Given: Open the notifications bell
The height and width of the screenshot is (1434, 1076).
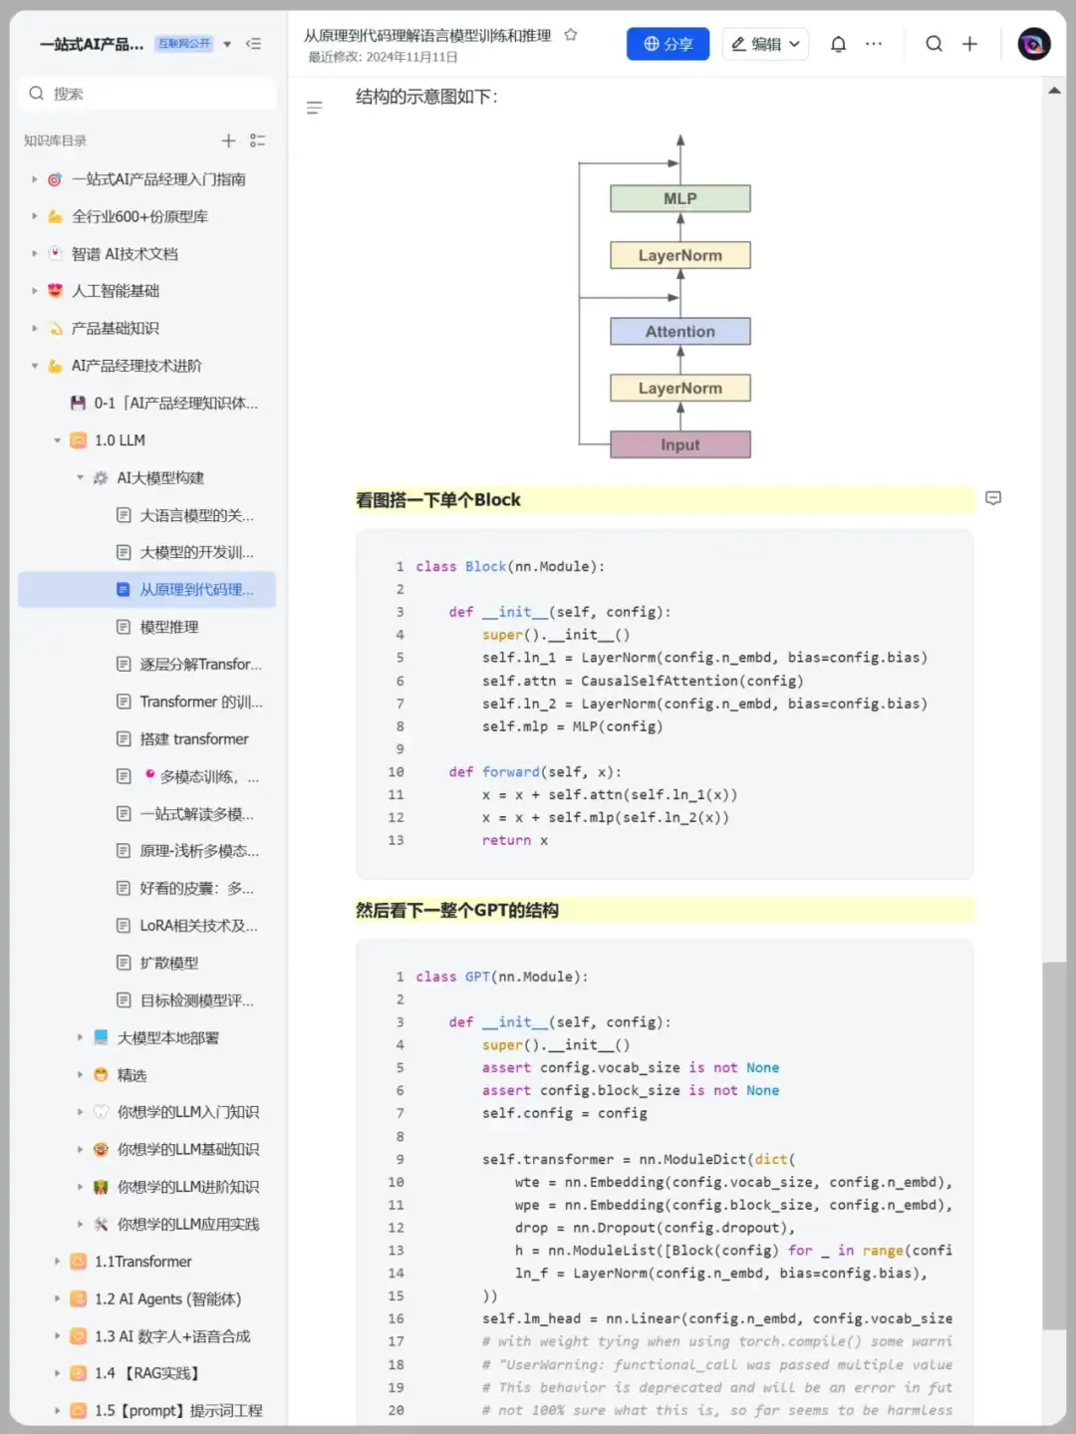Looking at the screenshot, I should click(x=838, y=44).
